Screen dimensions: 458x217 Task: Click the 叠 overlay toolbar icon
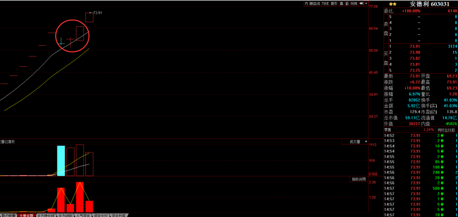click(x=342, y=3)
